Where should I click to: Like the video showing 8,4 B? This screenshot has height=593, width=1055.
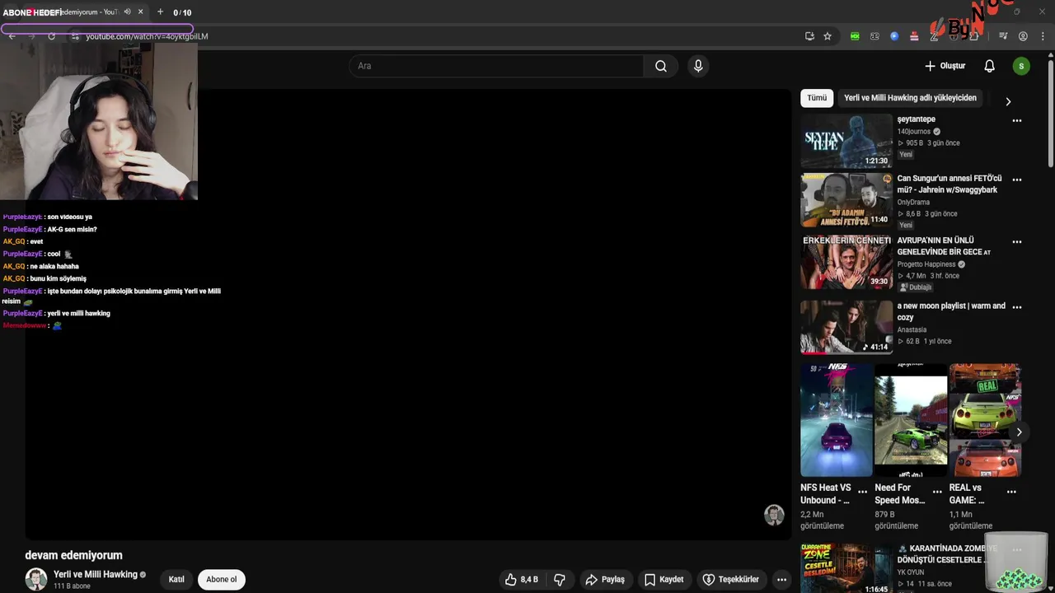point(522,580)
